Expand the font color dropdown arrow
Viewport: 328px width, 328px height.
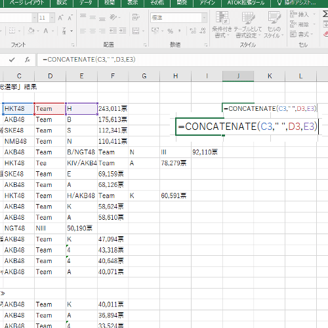(52, 31)
